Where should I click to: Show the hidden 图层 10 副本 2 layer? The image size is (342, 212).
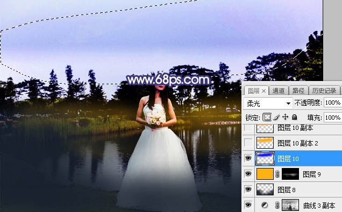pyautogui.click(x=248, y=143)
